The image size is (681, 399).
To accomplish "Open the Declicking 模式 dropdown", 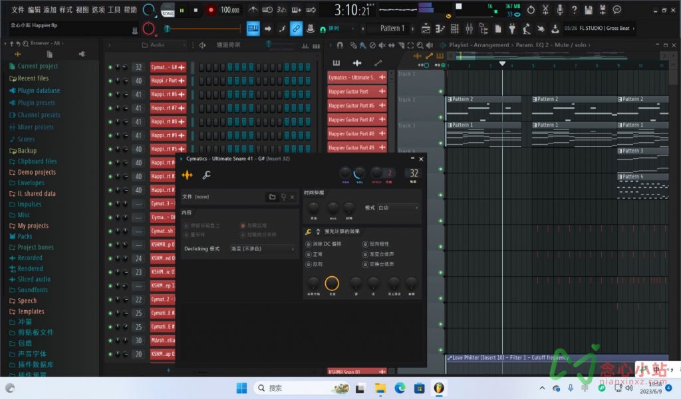I will point(262,249).
